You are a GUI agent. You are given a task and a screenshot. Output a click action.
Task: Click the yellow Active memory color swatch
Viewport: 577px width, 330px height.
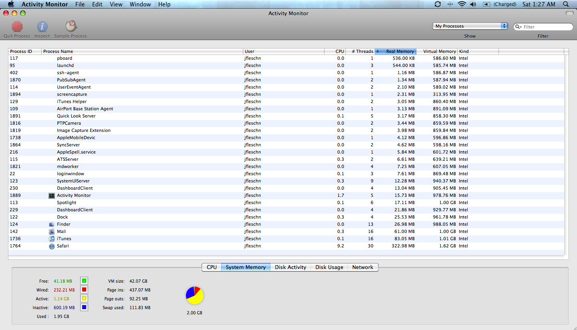(x=84, y=299)
